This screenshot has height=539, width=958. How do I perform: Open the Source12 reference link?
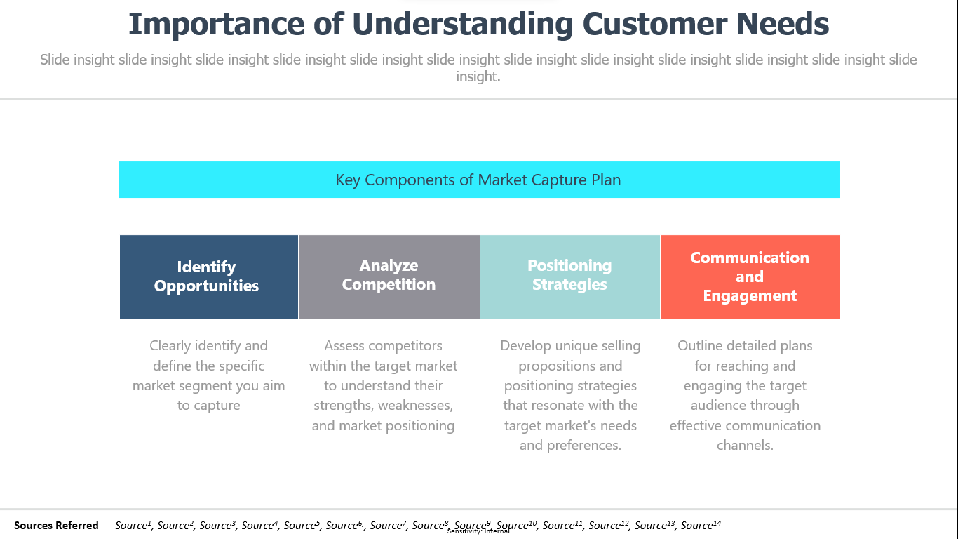point(609,525)
